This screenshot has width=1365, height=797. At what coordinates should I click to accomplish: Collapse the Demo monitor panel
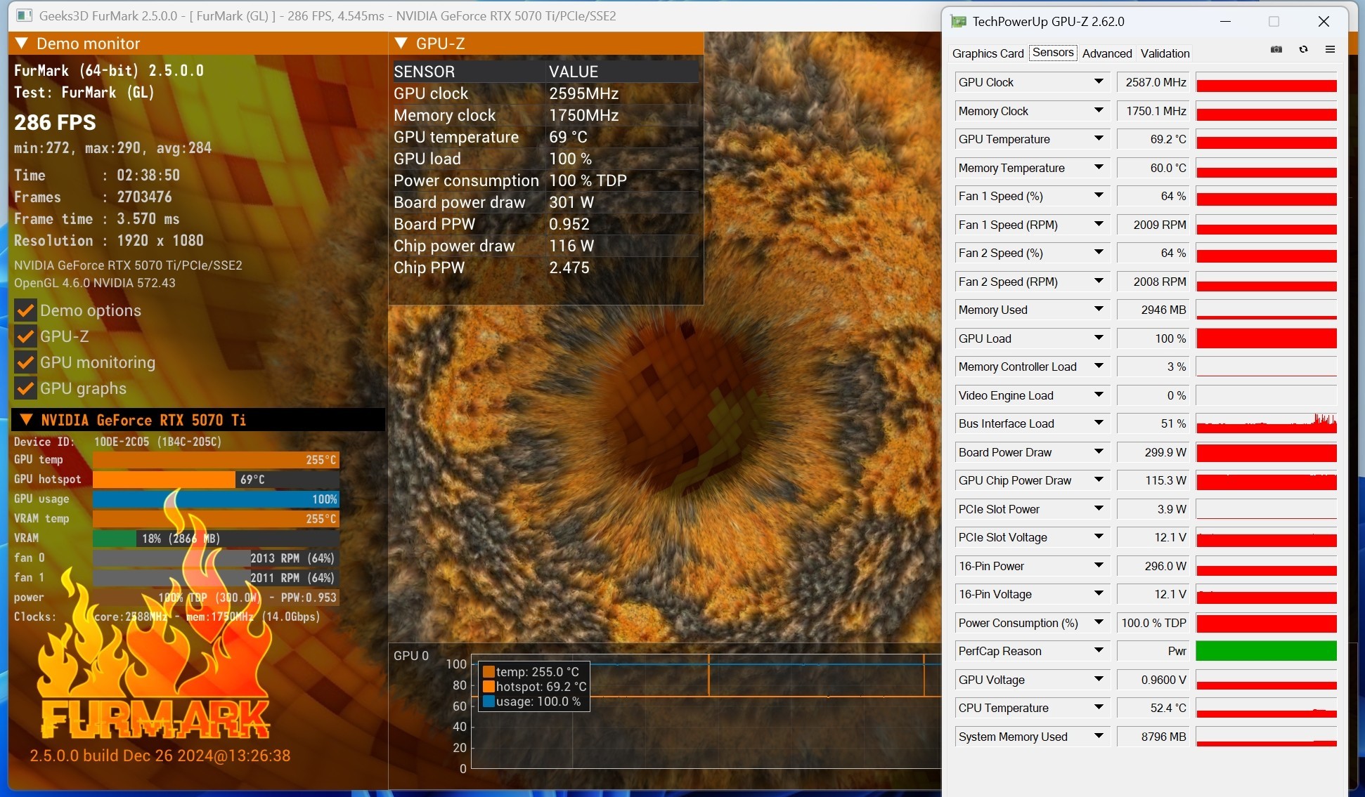point(21,44)
